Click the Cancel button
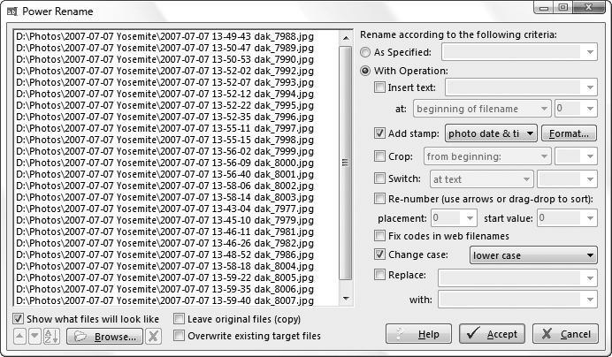 (565, 334)
